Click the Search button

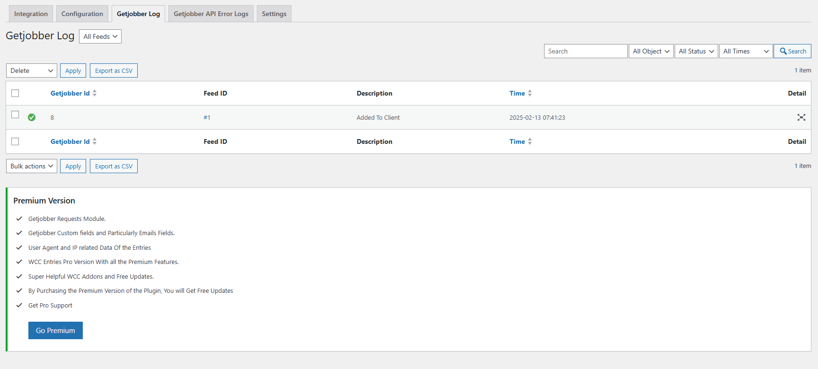[792, 51]
